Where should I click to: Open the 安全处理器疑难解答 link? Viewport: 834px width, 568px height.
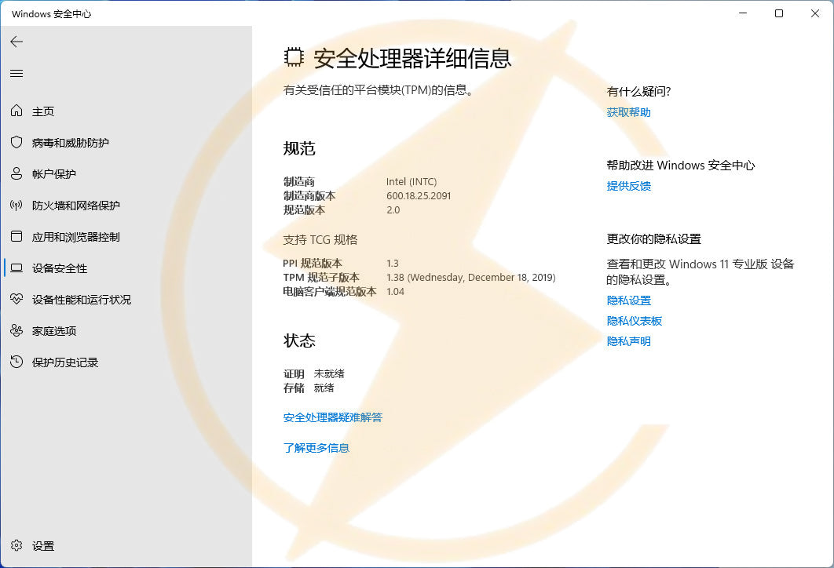pyautogui.click(x=333, y=417)
